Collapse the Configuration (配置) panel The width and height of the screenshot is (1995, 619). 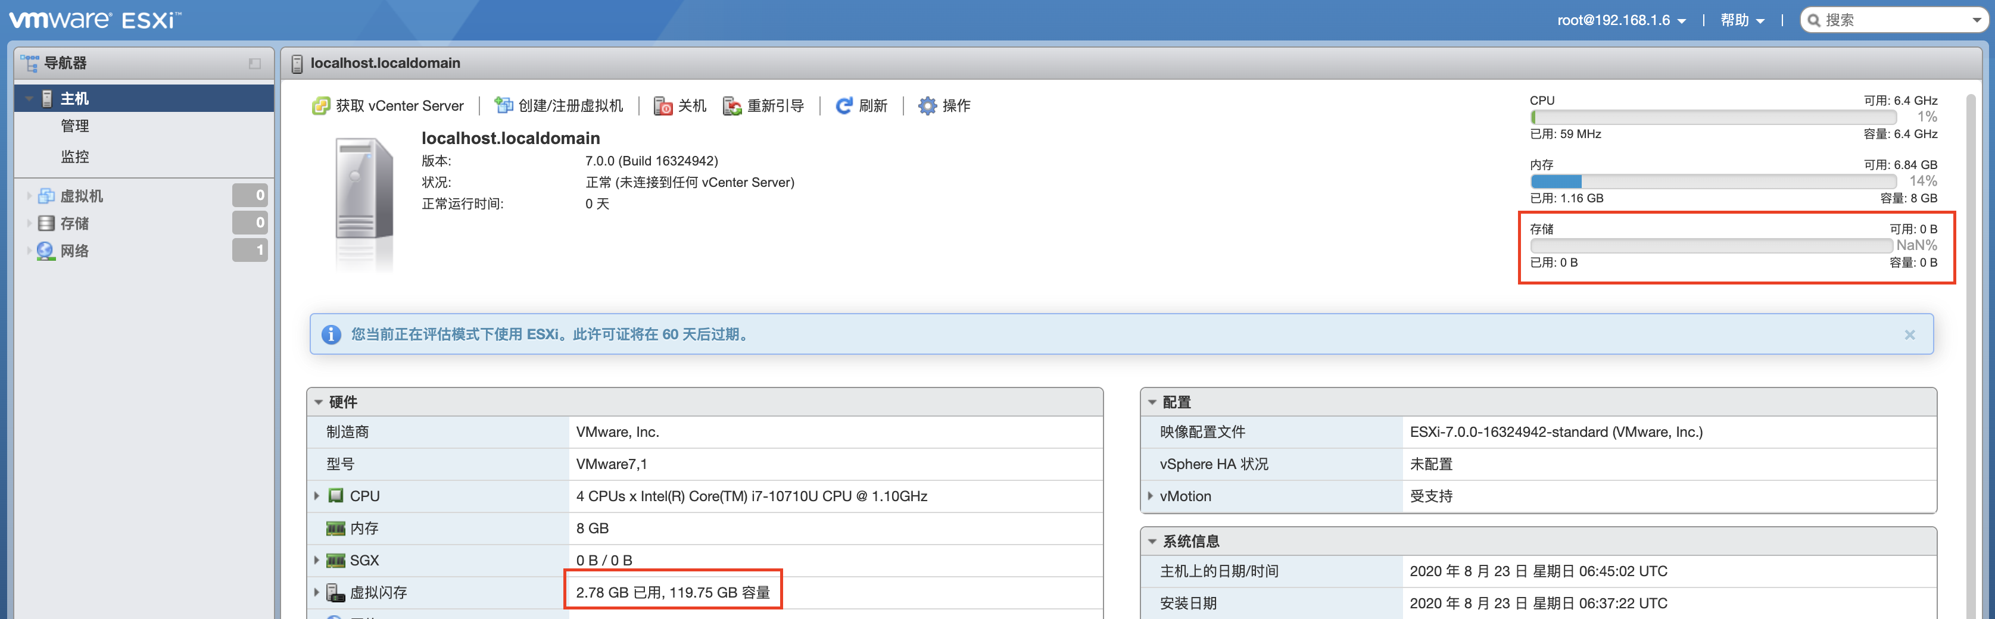click(1152, 402)
